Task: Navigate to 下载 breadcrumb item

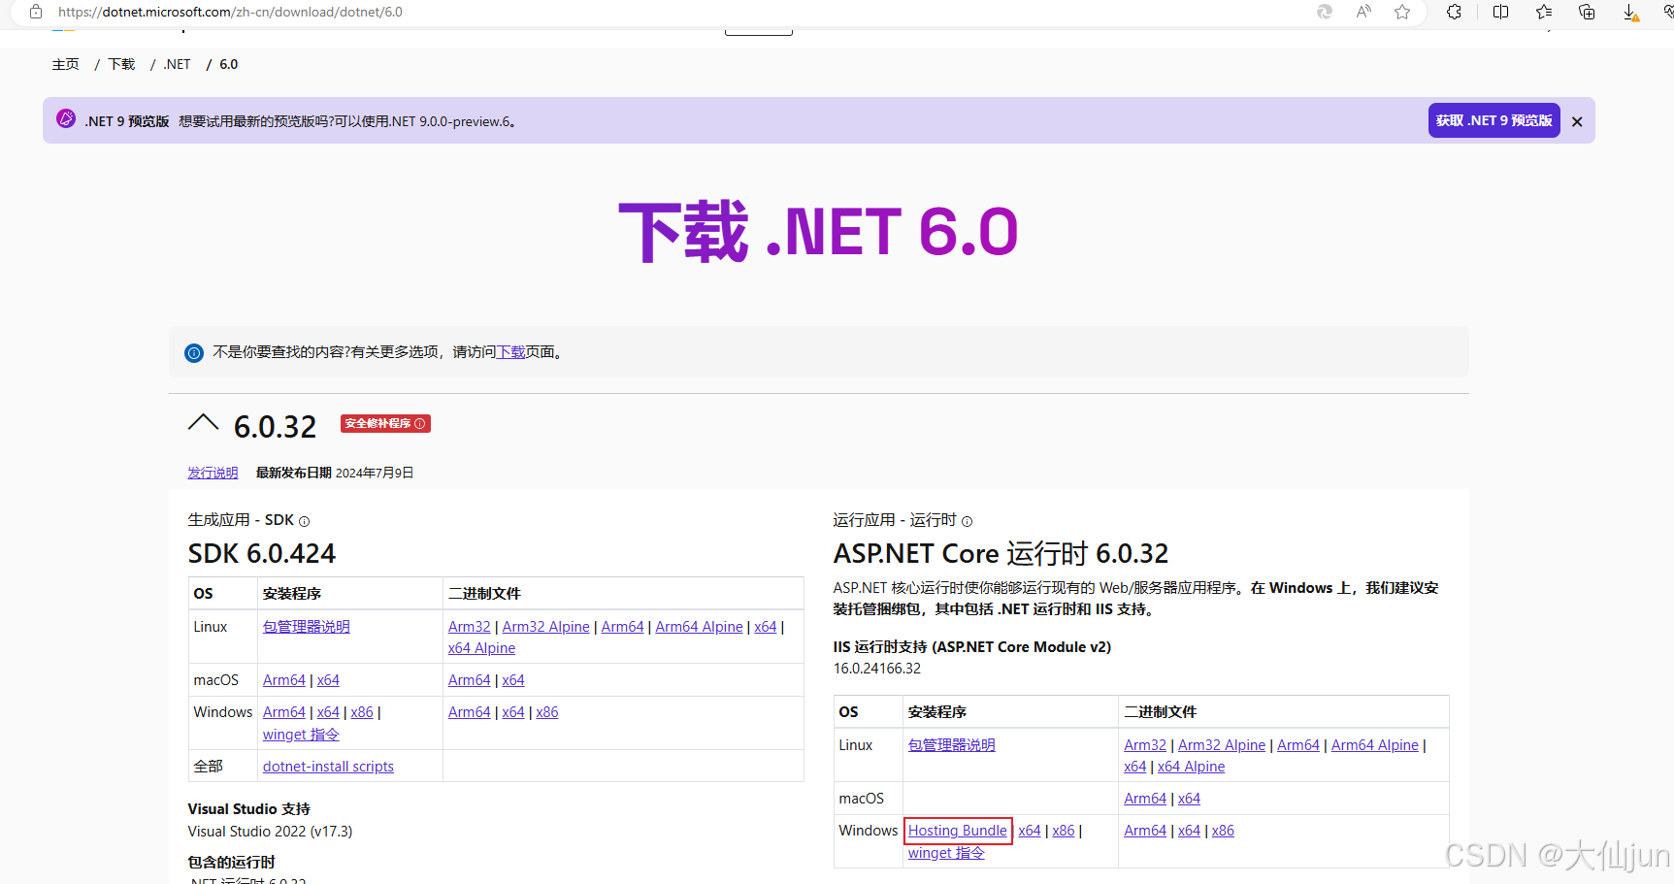Action: 120,64
